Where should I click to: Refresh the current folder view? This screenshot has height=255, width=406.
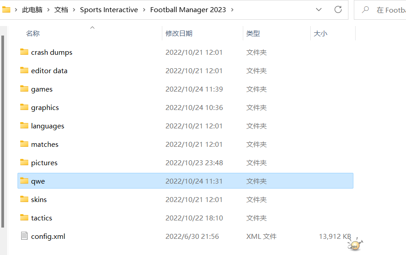click(x=338, y=9)
